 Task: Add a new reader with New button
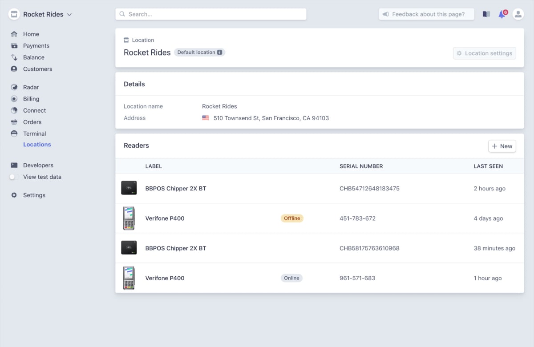pos(502,146)
